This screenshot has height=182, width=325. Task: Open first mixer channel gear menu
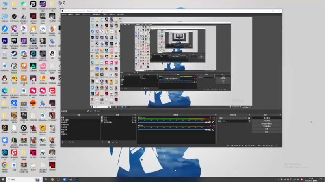[214, 123]
